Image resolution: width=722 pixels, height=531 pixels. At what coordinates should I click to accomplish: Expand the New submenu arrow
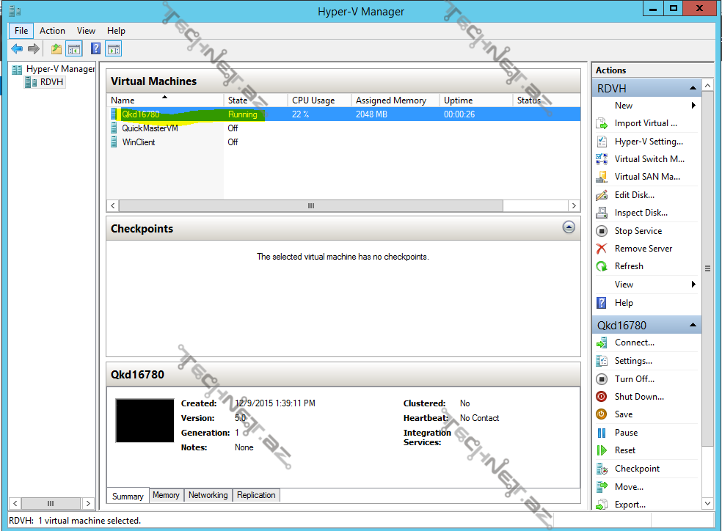(693, 106)
